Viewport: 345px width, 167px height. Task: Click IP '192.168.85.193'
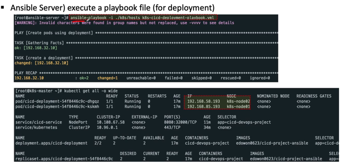point(203,106)
